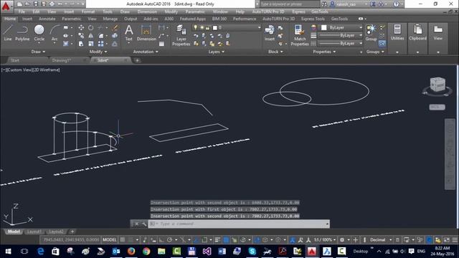Screen dimensions: 459x258
Task: Activate Match Properties tool
Action: 300,35
